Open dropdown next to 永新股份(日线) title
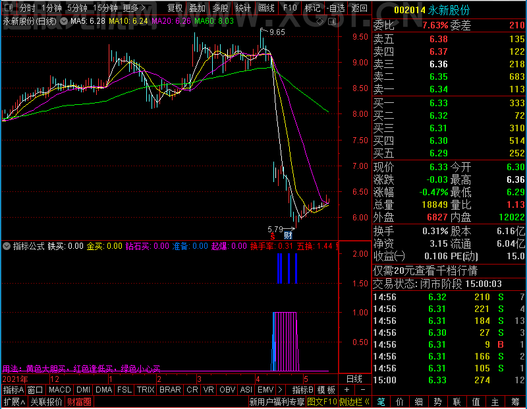 point(63,21)
